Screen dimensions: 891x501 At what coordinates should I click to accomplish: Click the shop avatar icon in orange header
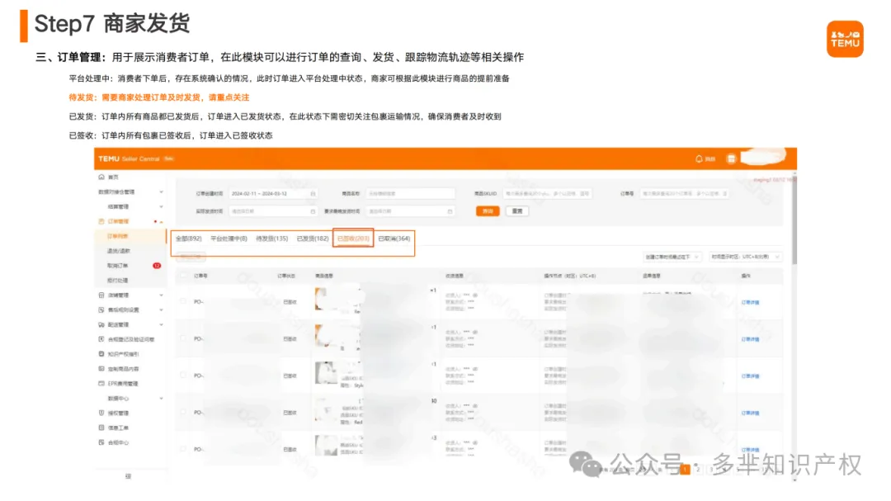click(x=731, y=158)
